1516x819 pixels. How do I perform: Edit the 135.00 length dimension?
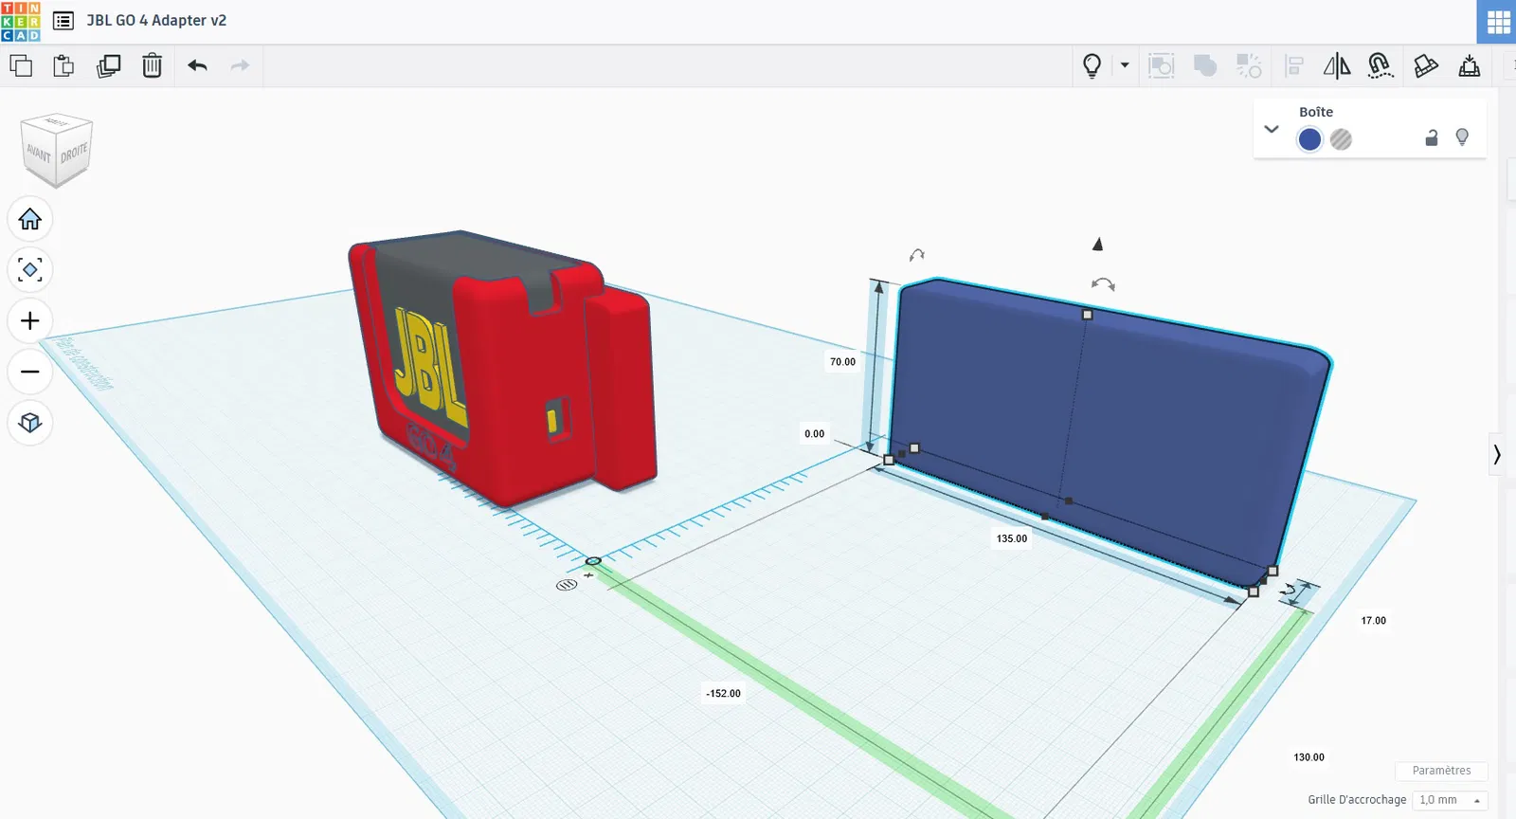pyautogui.click(x=1012, y=538)
